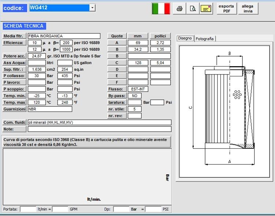This screenshot has width=275, height=216.
Task: Click the Com. fluidi field
Action: (x=99, y=122)
